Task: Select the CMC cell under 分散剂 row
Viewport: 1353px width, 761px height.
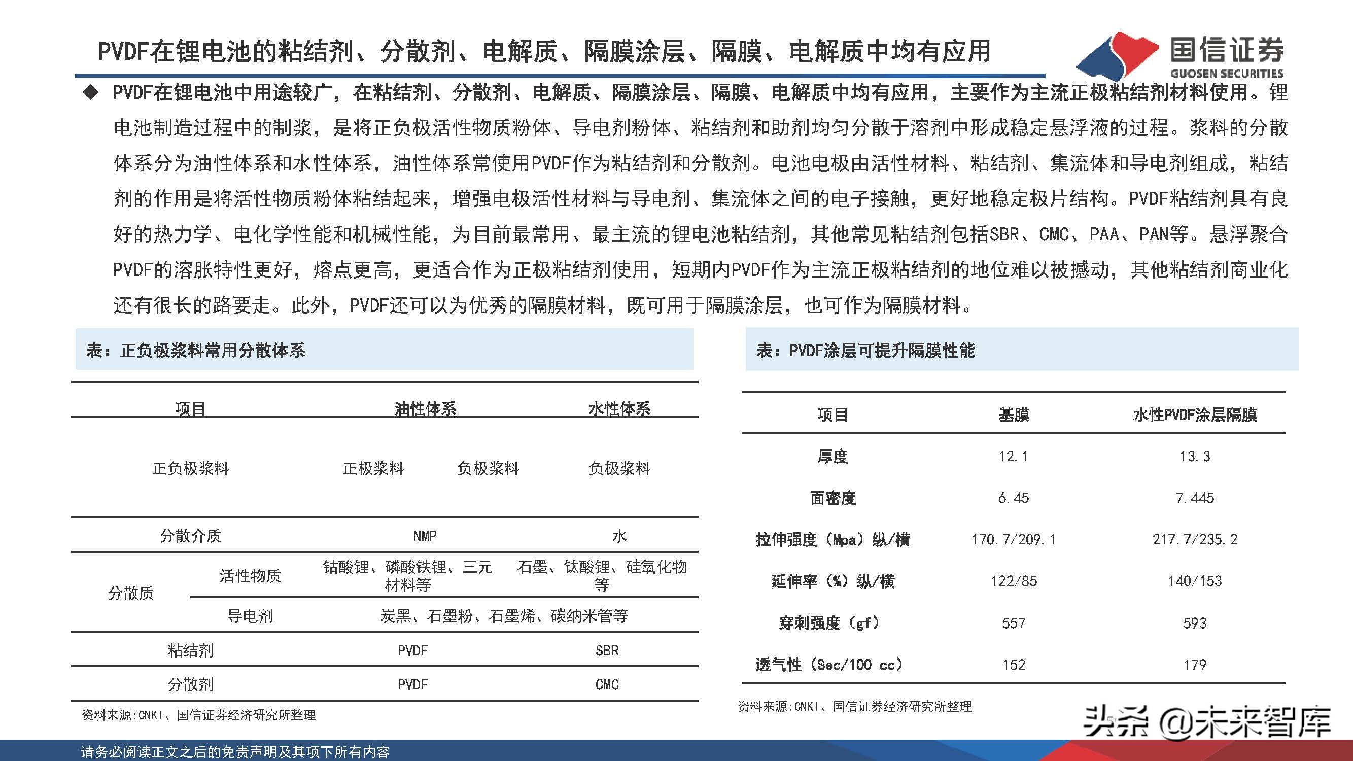Action: (609, 684)
